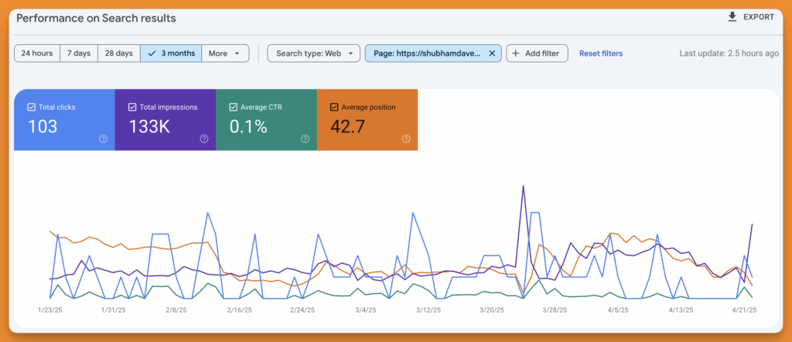Select the 28 days date range

click(119, 53)
